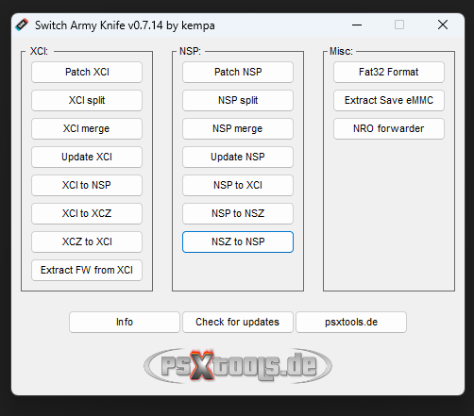Click Extract Save eMMC
474x416 pixels.
[x=389, y=100]
